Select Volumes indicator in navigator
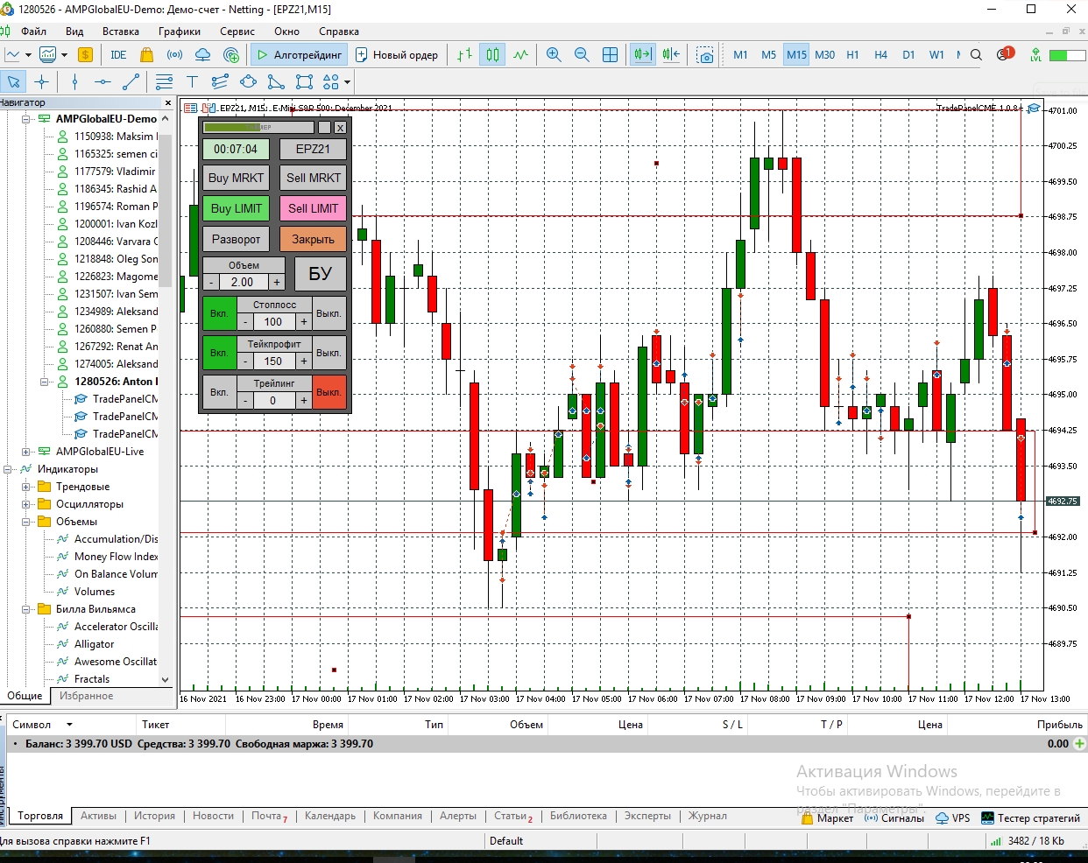The width and height of the screenshot is (1088, 863). tap(95, 592)
